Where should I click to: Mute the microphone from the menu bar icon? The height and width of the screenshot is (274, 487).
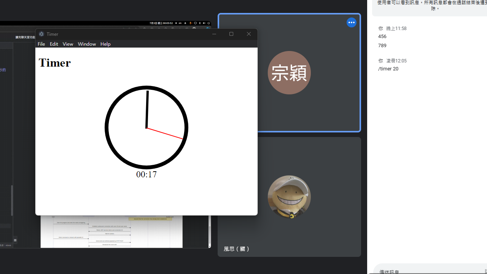(191, 23)
